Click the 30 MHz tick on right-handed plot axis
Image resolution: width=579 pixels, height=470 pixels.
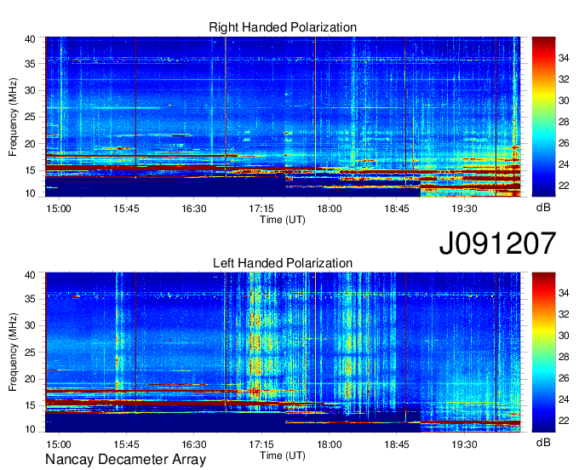(30, 90)
